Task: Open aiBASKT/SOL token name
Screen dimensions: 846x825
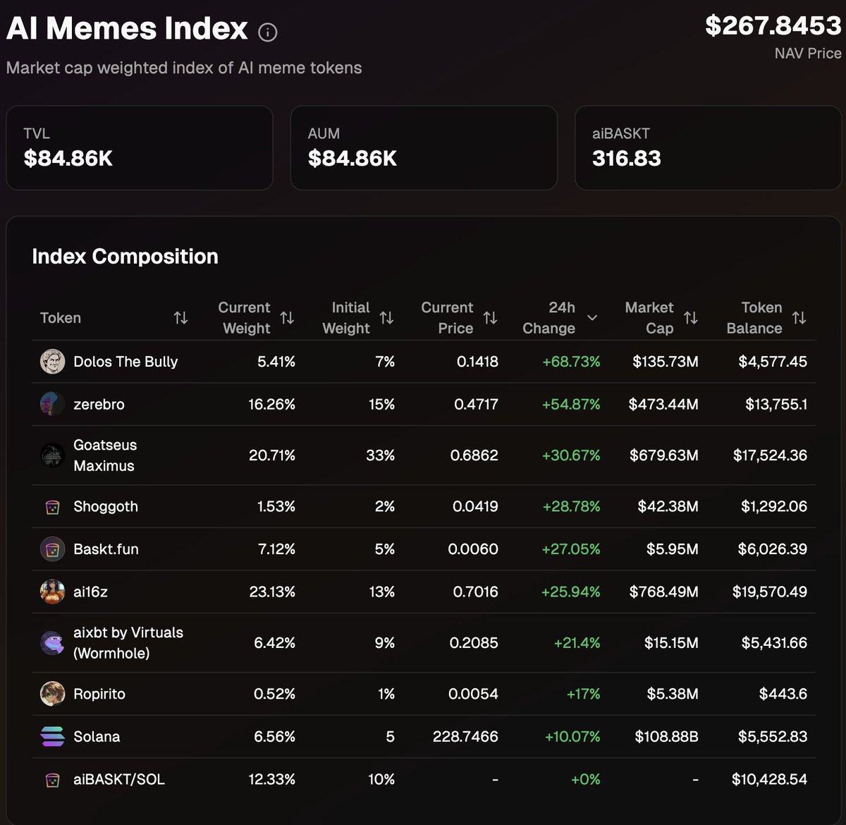Action: click(119, 780)
